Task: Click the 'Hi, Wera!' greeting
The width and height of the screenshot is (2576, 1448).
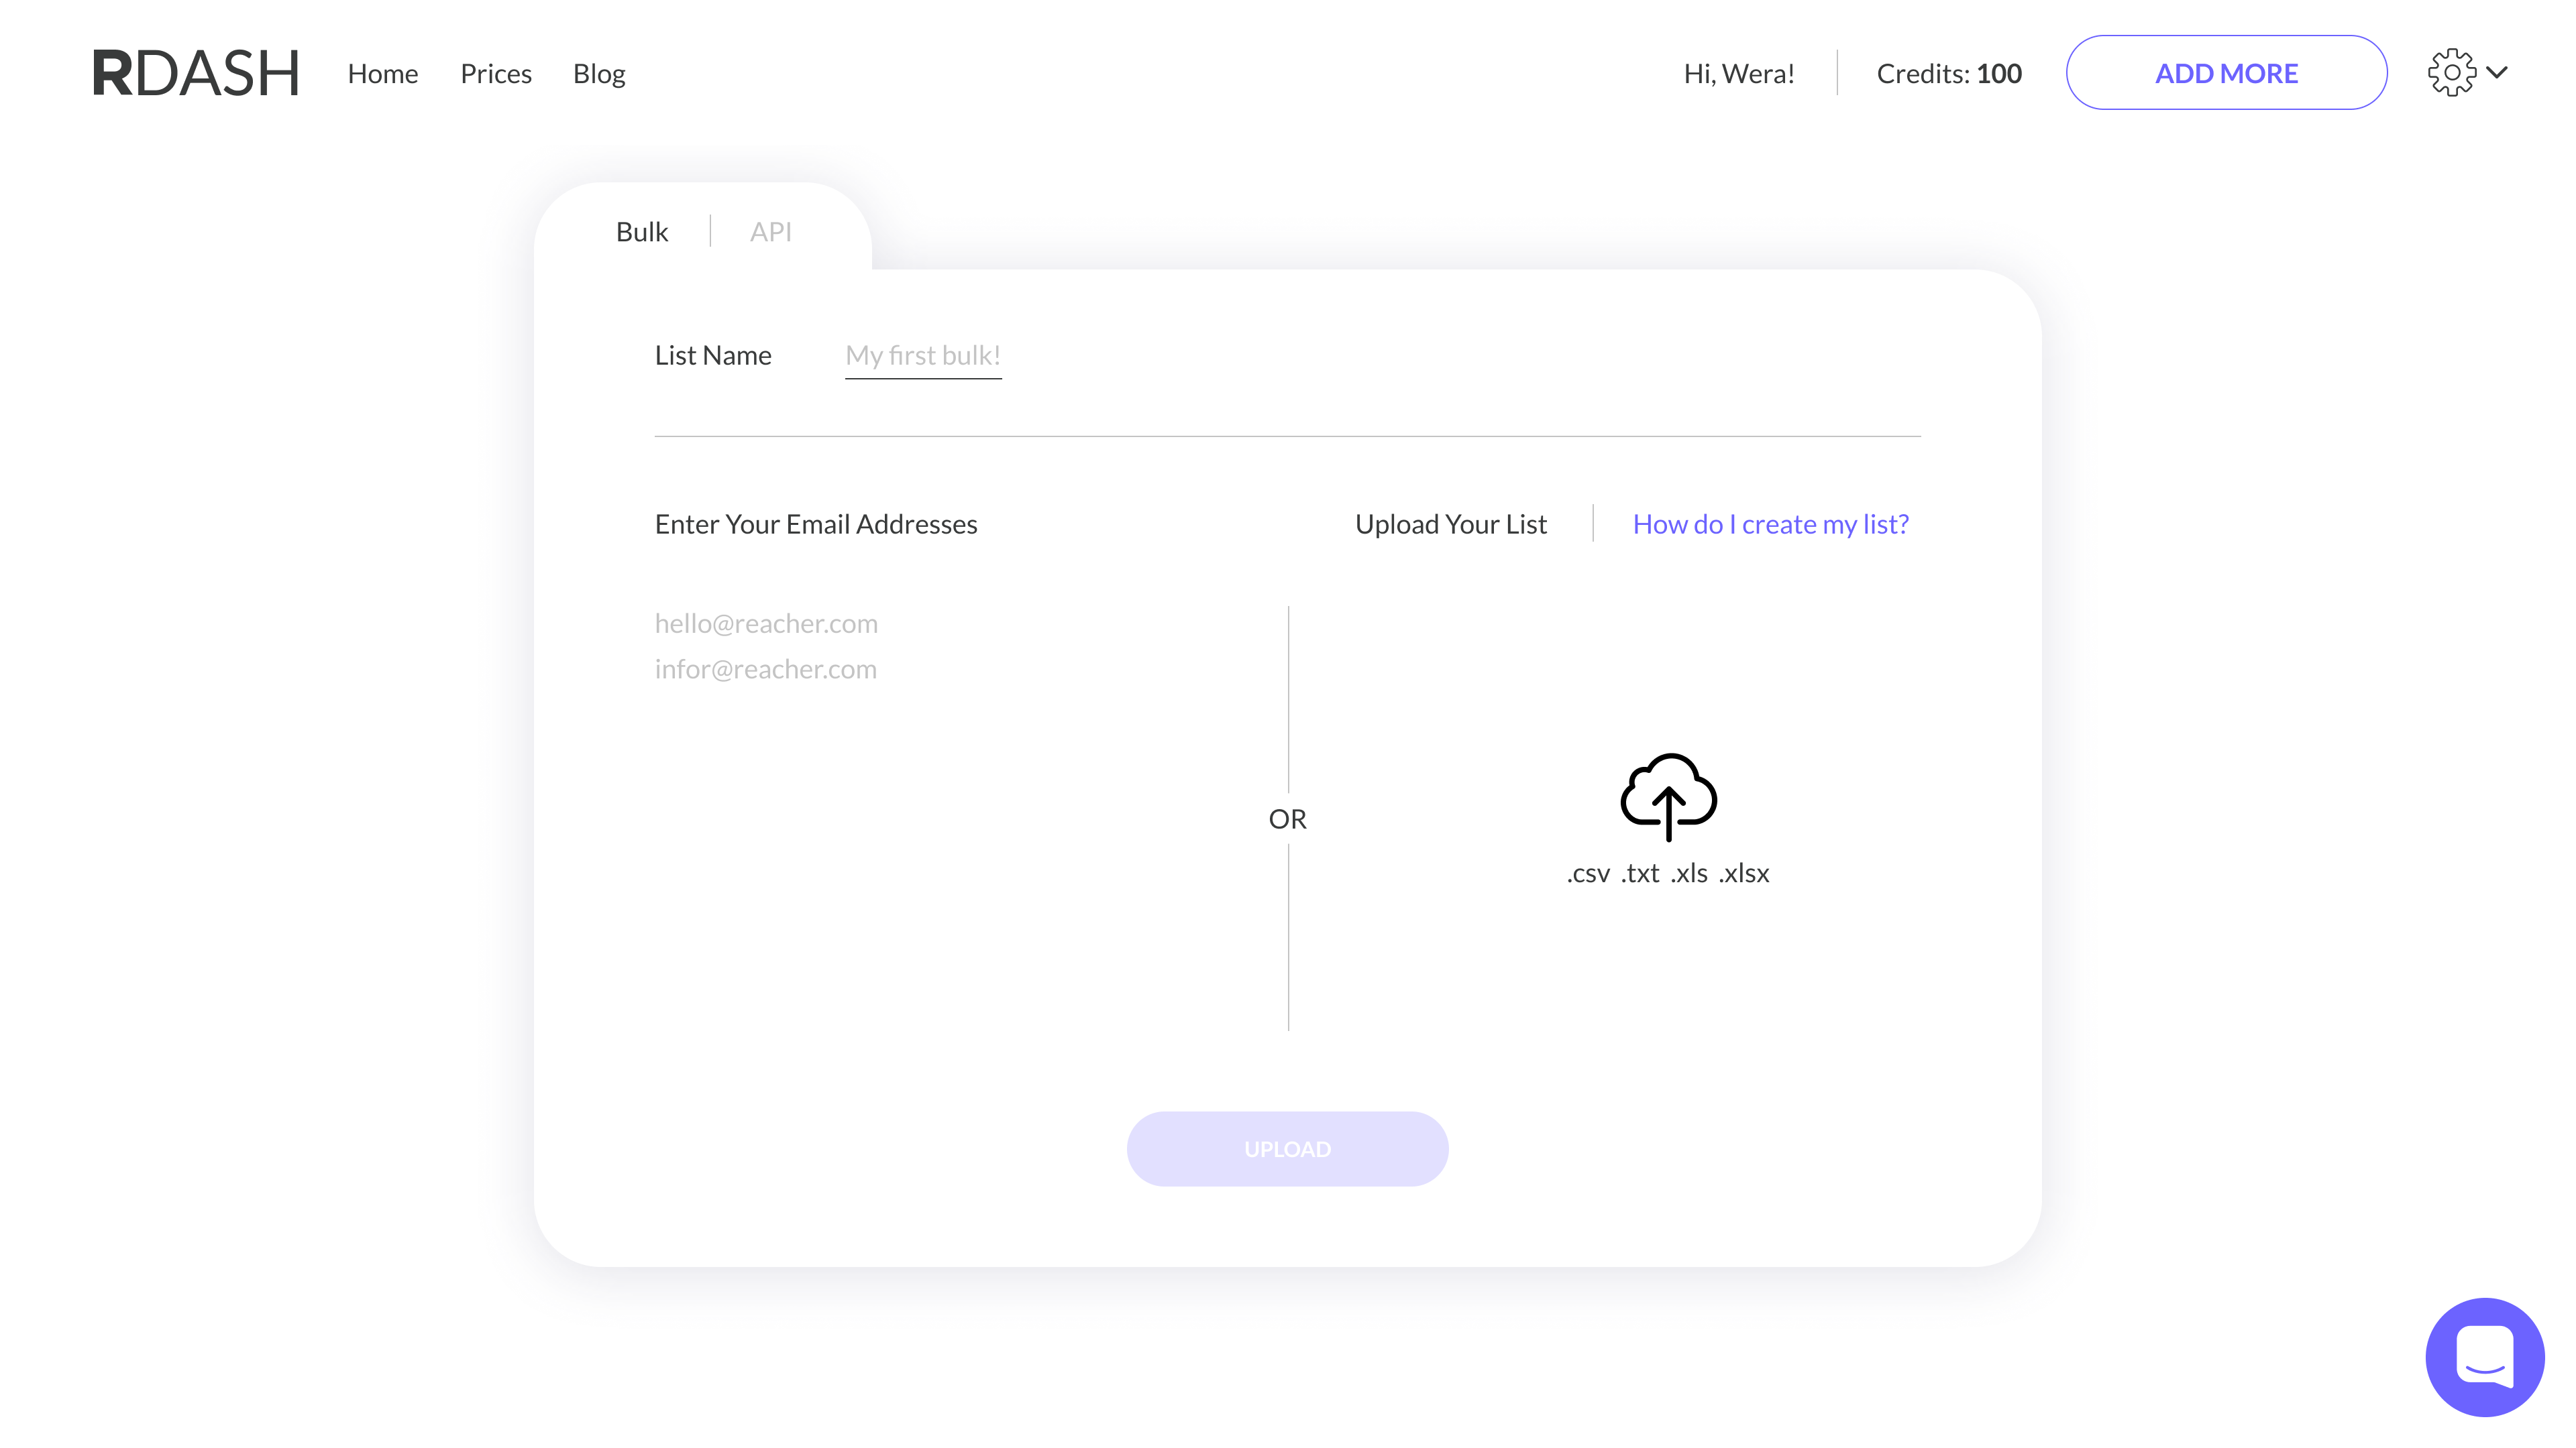Action: pos(1739,73)
